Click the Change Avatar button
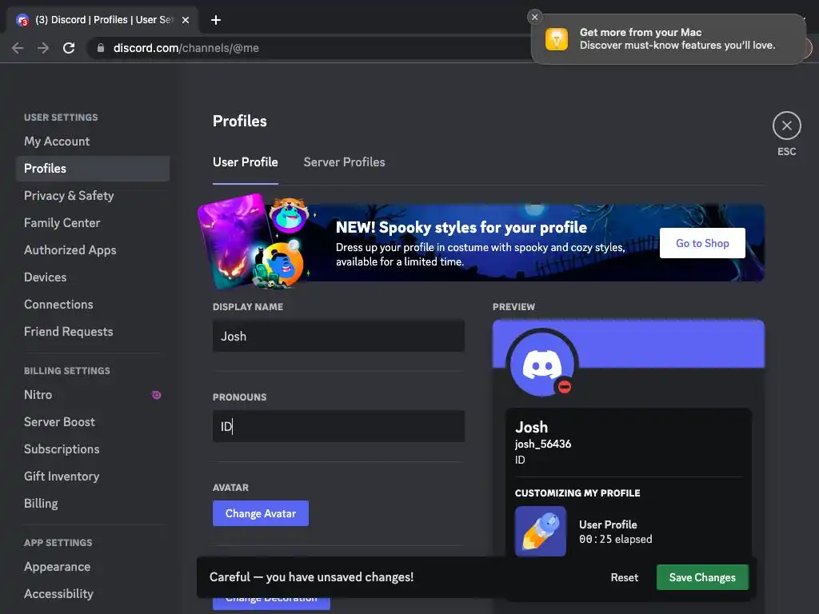The height and width of the screenshot is (614, 819). pos(261,513)
